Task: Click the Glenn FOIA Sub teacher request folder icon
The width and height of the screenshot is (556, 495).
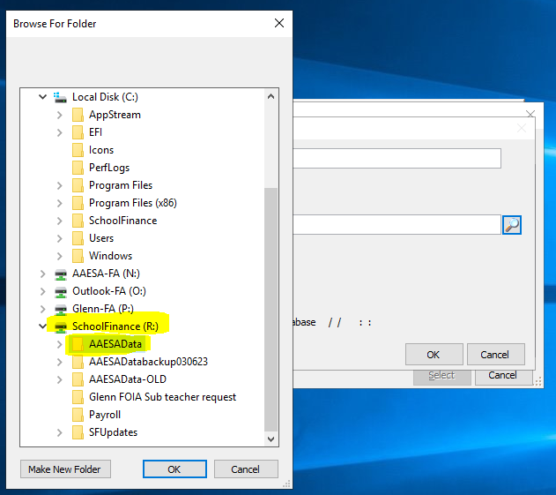Action: (x=78, y=397)
